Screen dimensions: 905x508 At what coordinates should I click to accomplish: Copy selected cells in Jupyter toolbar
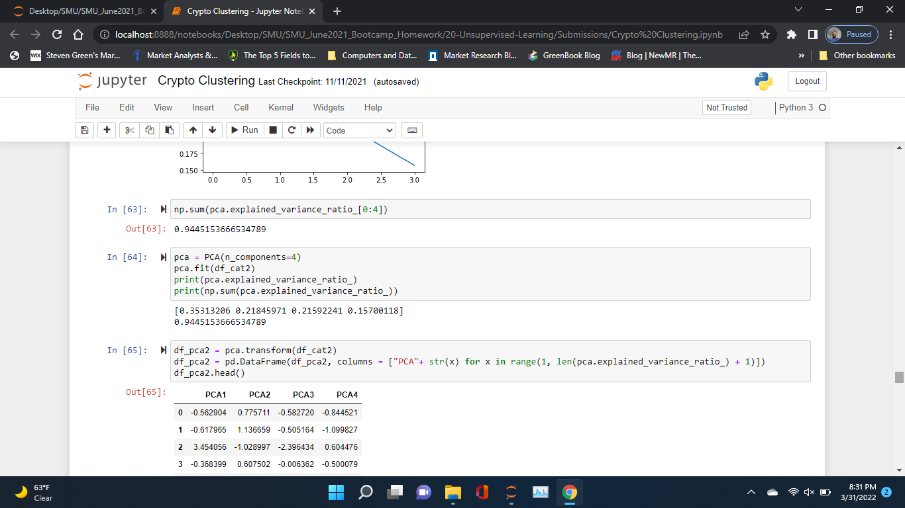click(150, 130)
